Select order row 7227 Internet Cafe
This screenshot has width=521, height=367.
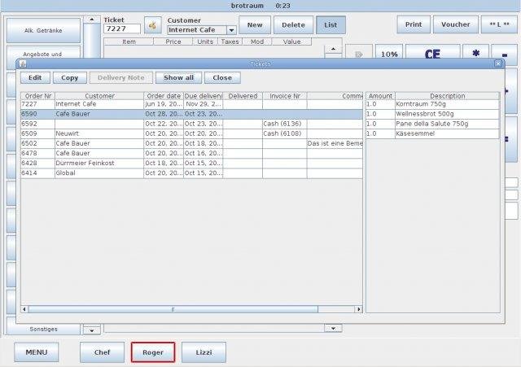(x=192, y=104)
